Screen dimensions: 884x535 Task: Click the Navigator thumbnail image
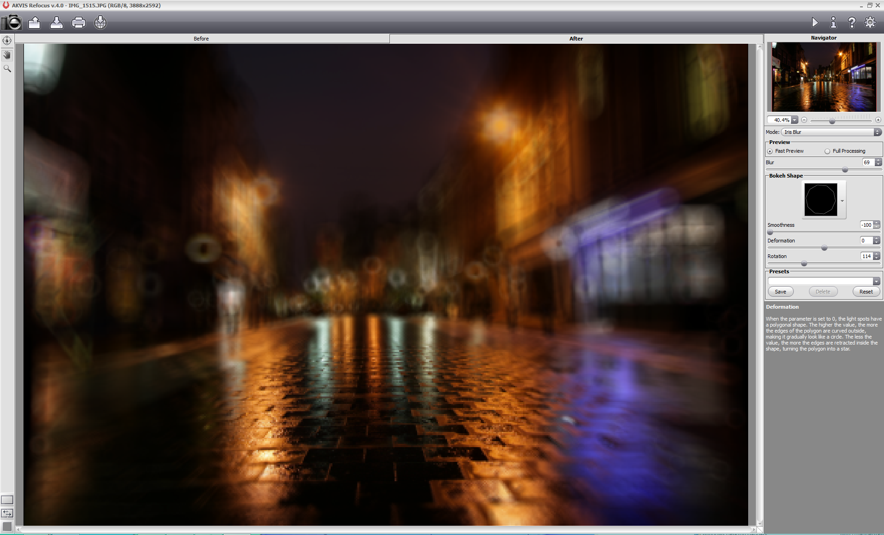(x=824, y=77)
